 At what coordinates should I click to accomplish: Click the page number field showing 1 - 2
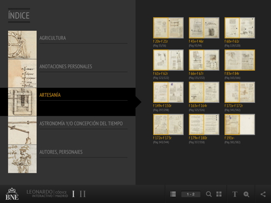(x=191, y=194)
